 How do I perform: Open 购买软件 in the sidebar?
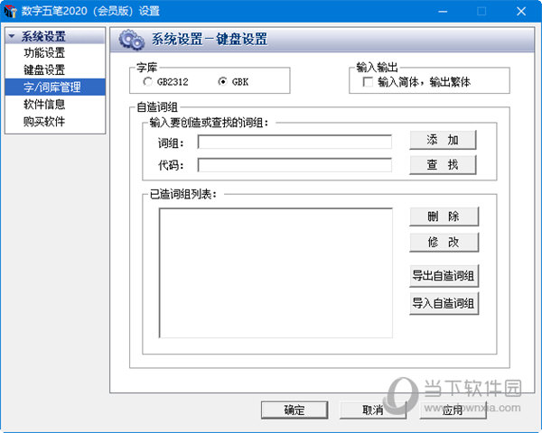[x=44, y=121]
